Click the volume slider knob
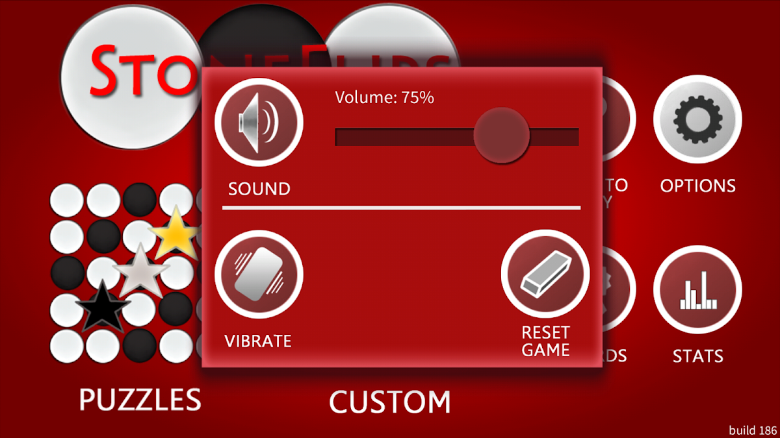The height and width of the screenshot is (438, 780). coord(501,136)
